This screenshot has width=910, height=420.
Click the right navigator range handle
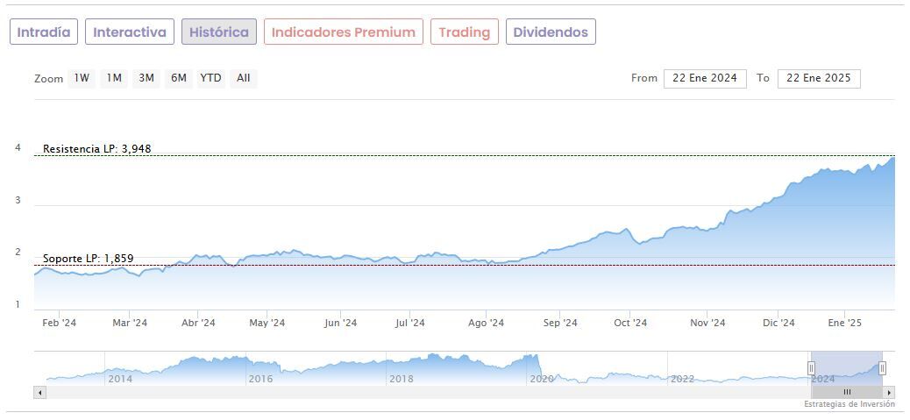pos(882,368)
